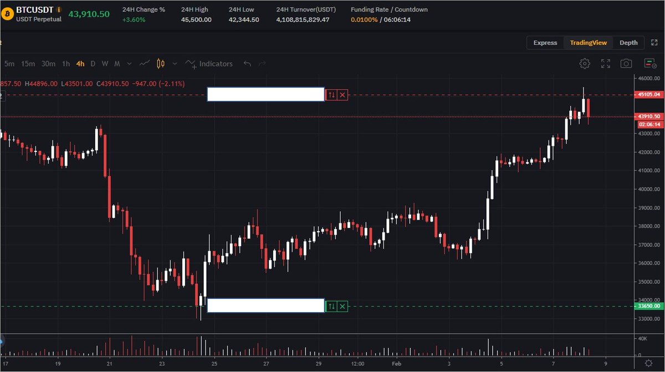Cancel the red 45105.04 order line
The width and height of the screenshot is (665, 372).
tap(342, 95)
